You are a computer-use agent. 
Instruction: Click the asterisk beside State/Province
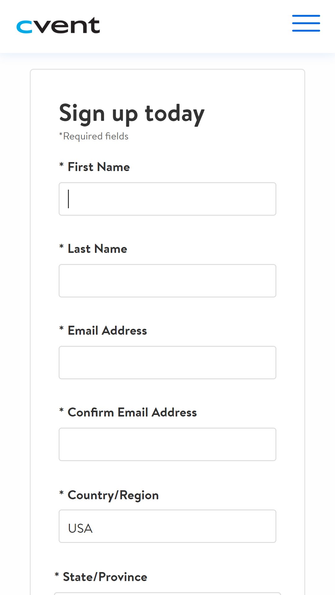[57, 575]
